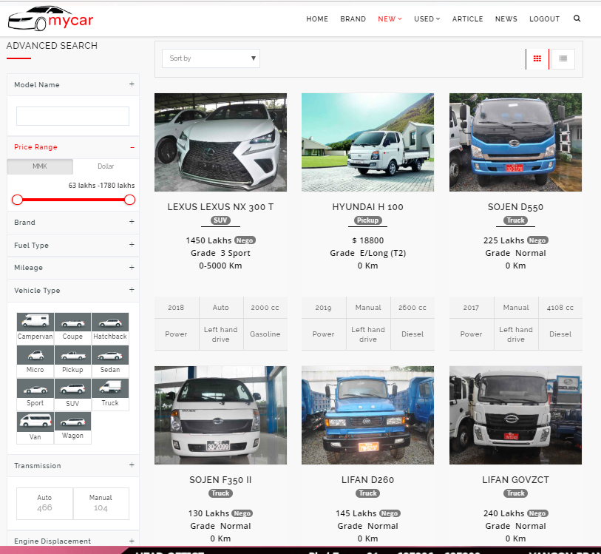601x554 pixels.
Task: Go to the HOME menu item
Action: (x=317, y=18)
